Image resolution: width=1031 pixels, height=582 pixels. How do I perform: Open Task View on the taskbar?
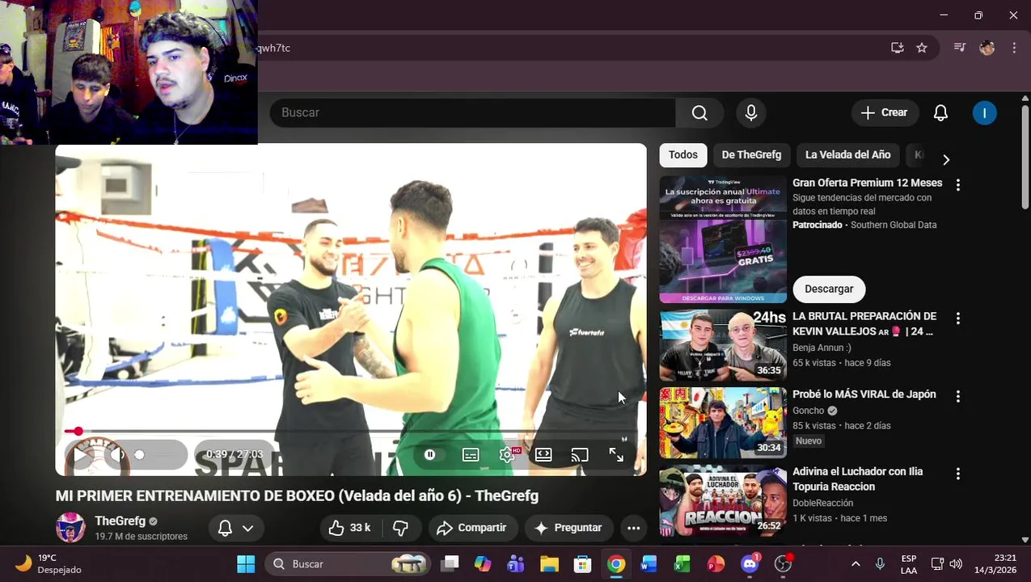tap(450, 564)
